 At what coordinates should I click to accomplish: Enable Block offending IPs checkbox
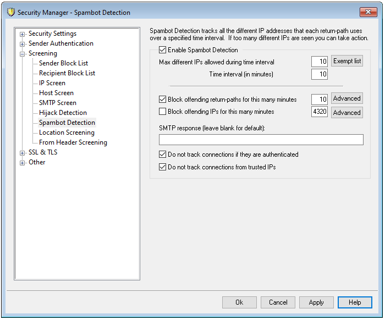pos(162,112)
